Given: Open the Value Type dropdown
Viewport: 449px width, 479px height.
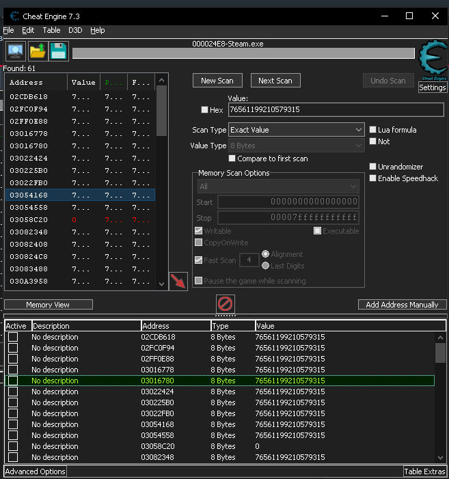Looking at the screenshot, I should click(296, 146).
